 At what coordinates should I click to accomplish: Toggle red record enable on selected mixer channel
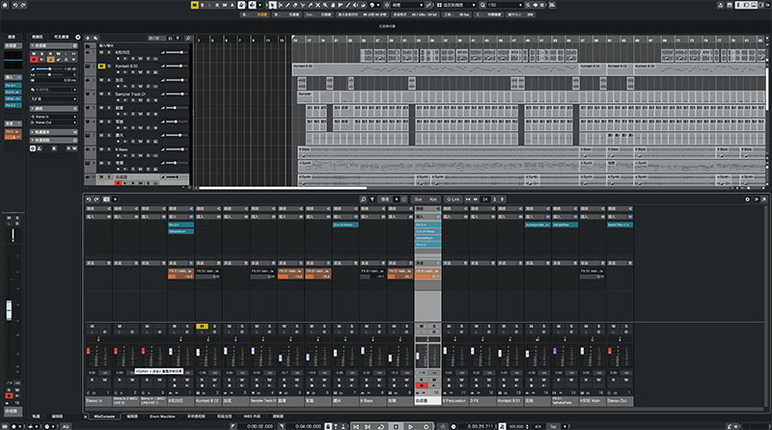point(422,386)
